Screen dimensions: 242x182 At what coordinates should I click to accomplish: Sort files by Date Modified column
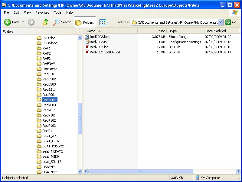pos(221,31)
